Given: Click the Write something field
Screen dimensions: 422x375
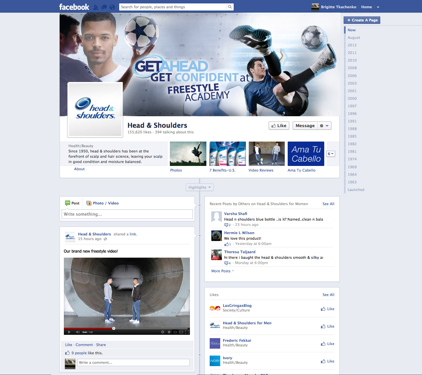Looking at the screenshot, I should click(127, 214).
